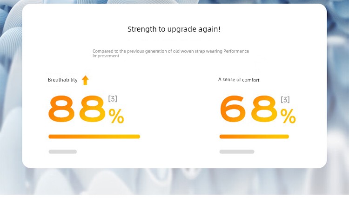Click the 'Strength to upgrade again!' heading
Viewport: 349px width, 198px height.
[x=174, y=29]
